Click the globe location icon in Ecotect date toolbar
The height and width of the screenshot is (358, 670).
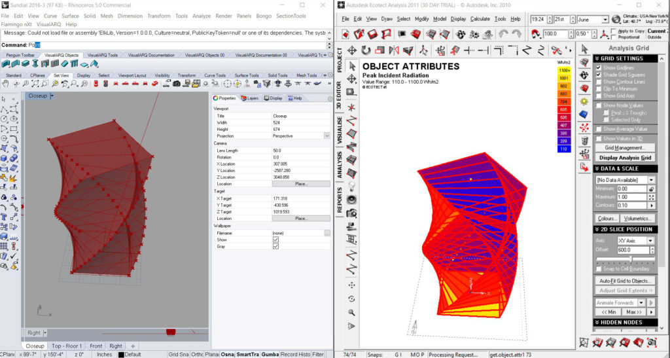click(616, 20)
